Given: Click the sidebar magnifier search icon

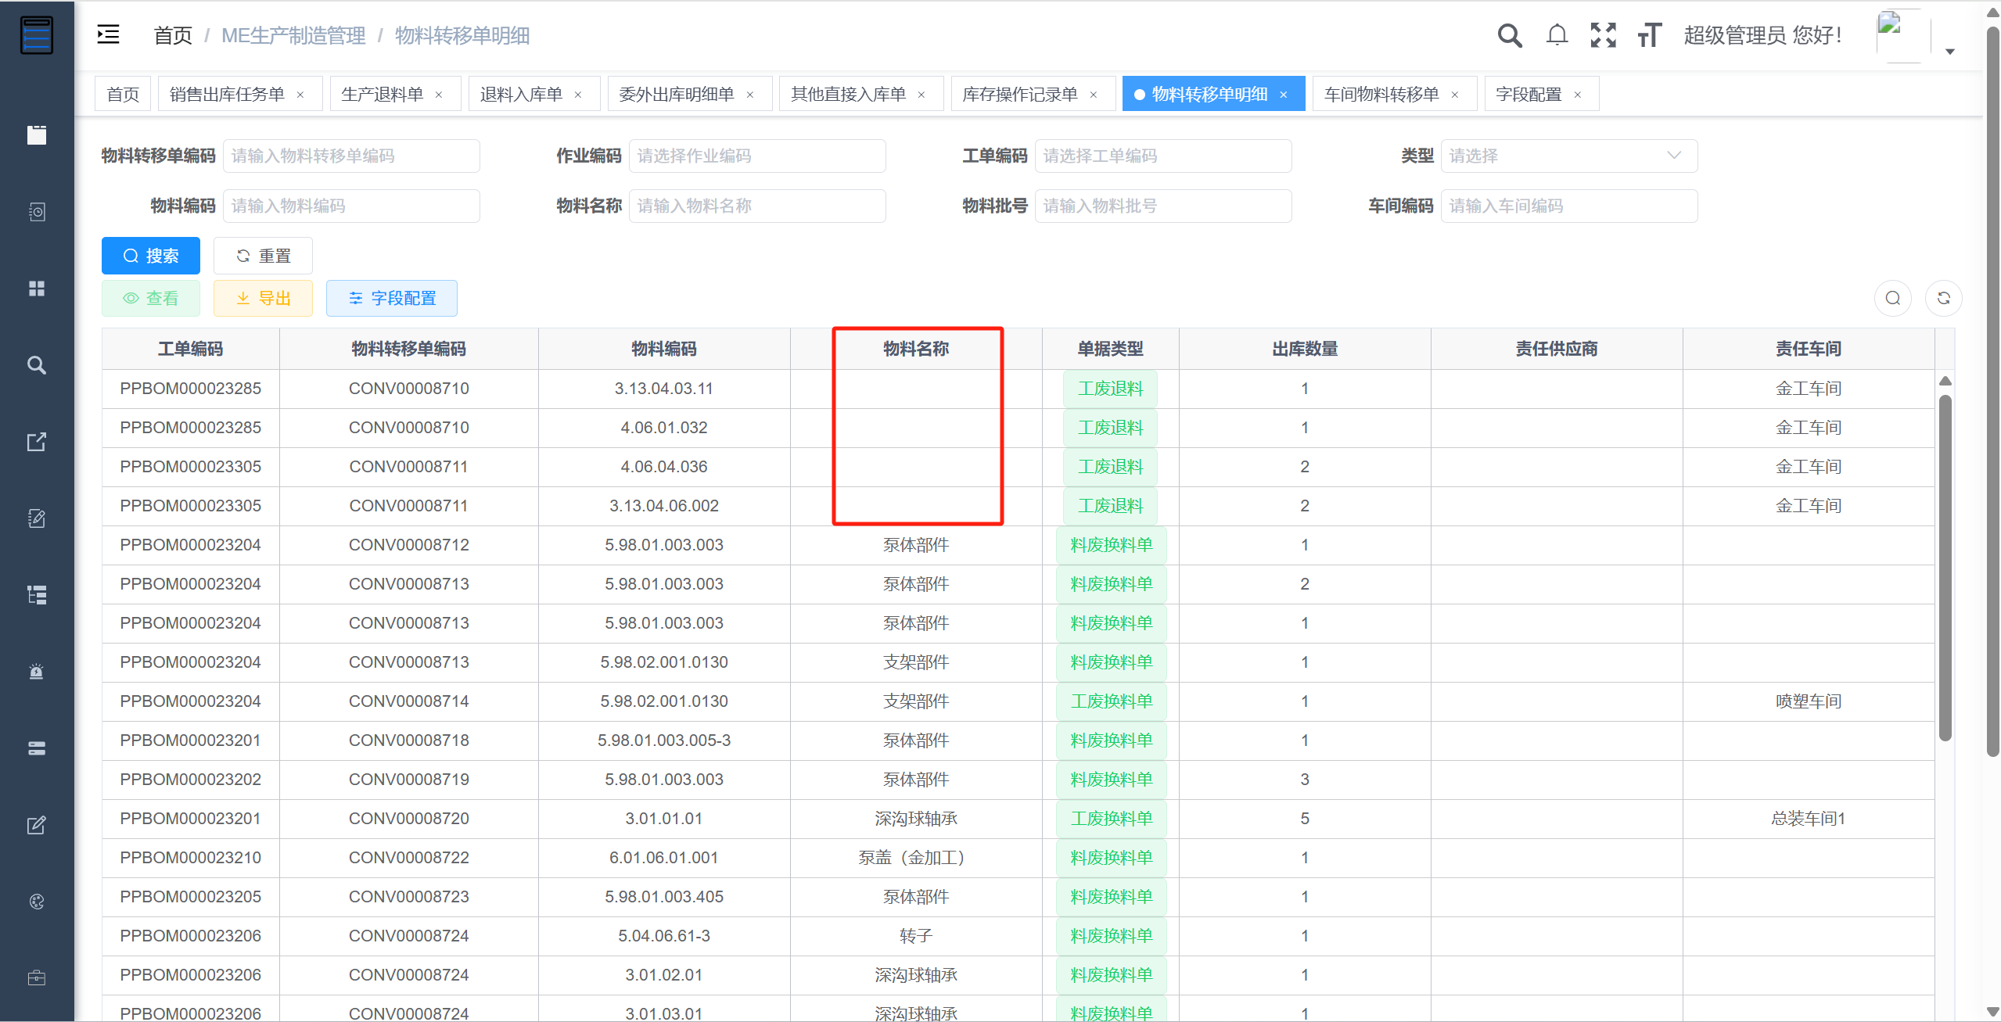Looking at the screenshot, I should (x=37, y=365).
